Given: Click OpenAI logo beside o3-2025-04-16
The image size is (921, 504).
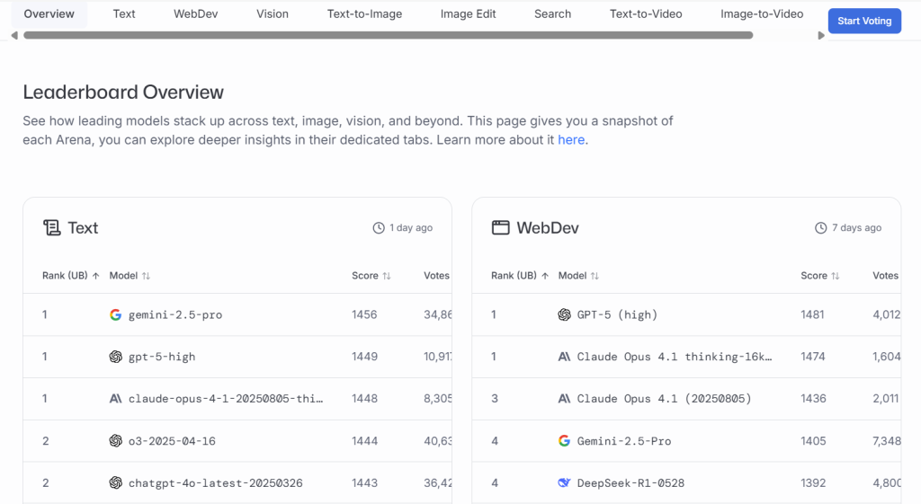Looking at the screenshot, I should (116, 441).
